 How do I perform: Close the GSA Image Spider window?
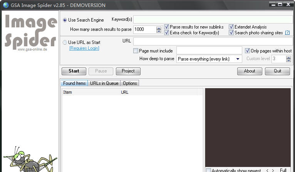pos(288,4)
